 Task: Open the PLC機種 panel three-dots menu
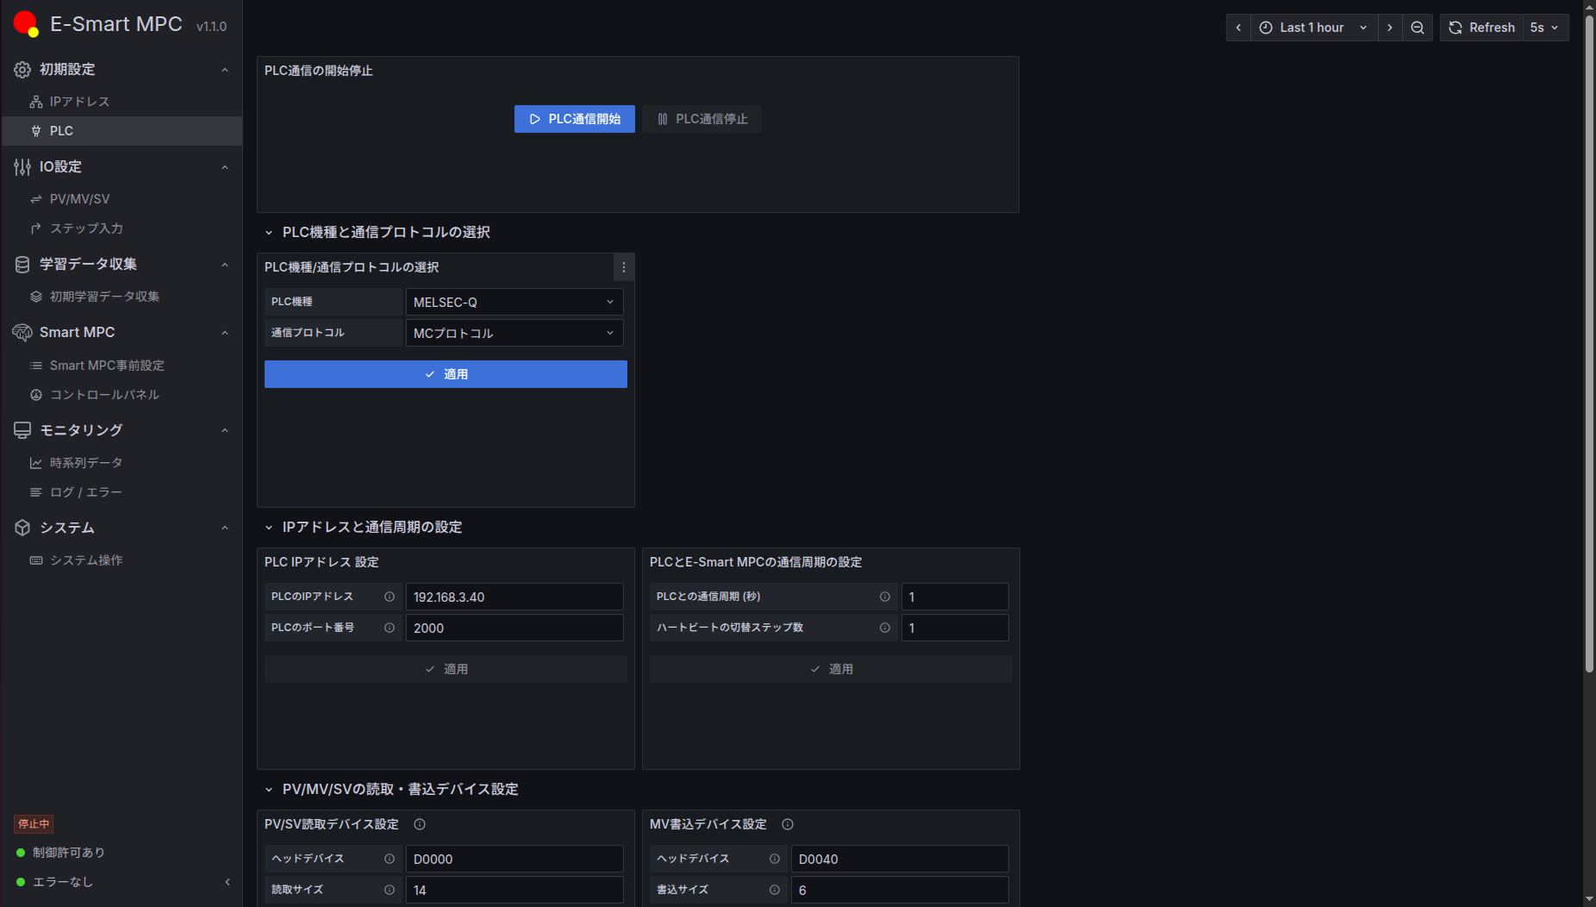click(624, 267)
